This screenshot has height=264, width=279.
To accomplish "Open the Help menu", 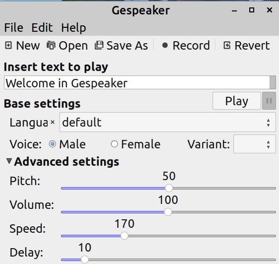I will tap(73, 28).
